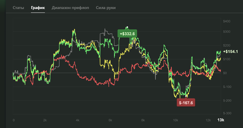Click the +$154.1 final result label

click(231, 52)
